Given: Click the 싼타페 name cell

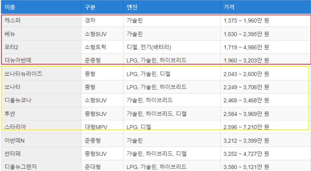Looking at the screenshot, I should click(x=41, y=153).
